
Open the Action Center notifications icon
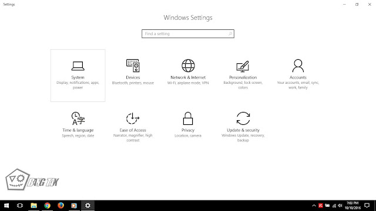coord(367,206)
